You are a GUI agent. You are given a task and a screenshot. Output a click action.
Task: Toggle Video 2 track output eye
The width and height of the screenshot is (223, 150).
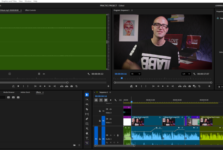pos(110,109)
